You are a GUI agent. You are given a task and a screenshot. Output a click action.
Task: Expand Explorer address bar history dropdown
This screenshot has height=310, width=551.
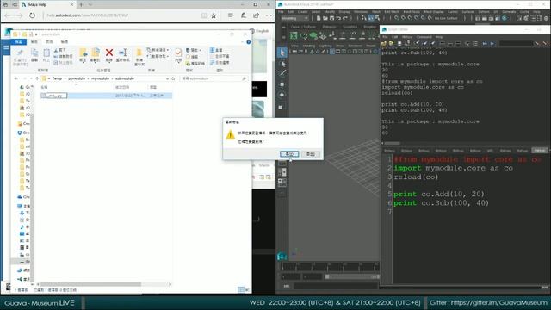coord(167,78)
